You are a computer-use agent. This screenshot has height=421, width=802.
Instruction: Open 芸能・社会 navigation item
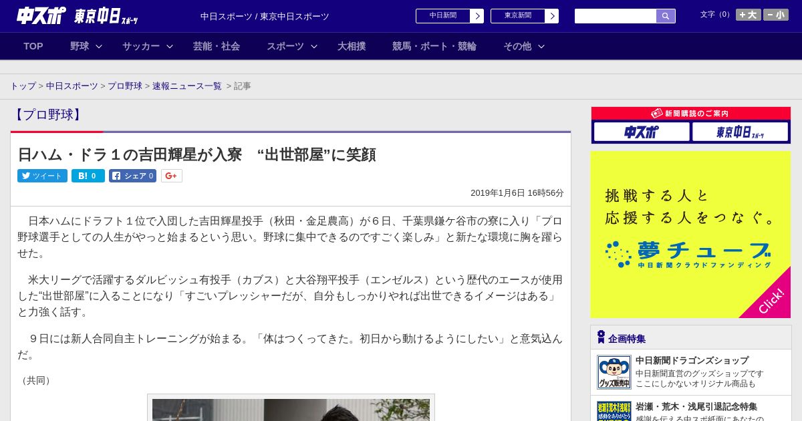[217, 46]
